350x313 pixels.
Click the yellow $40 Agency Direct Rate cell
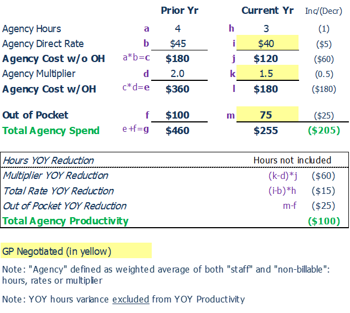[267, 44]
